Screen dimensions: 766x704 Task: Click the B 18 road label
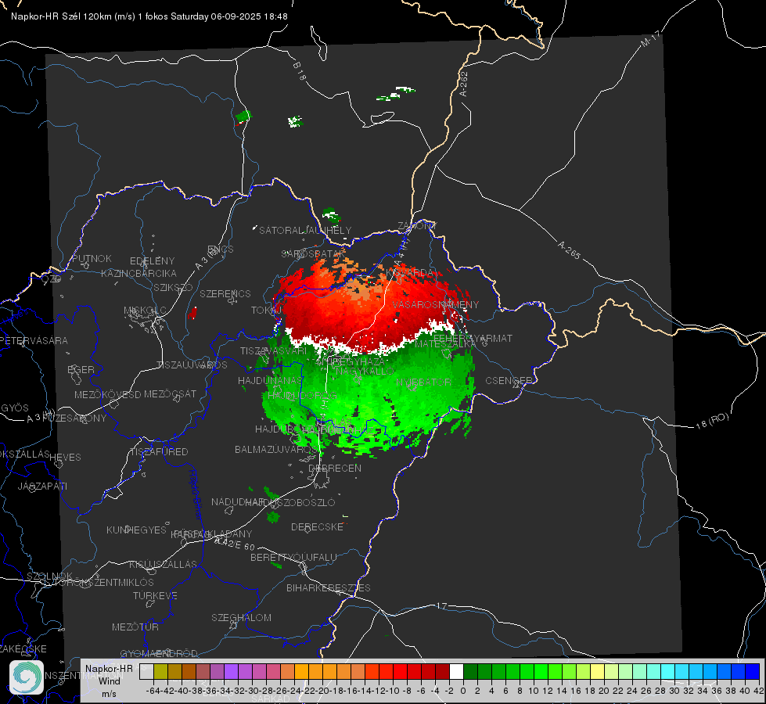click(300, 71)
